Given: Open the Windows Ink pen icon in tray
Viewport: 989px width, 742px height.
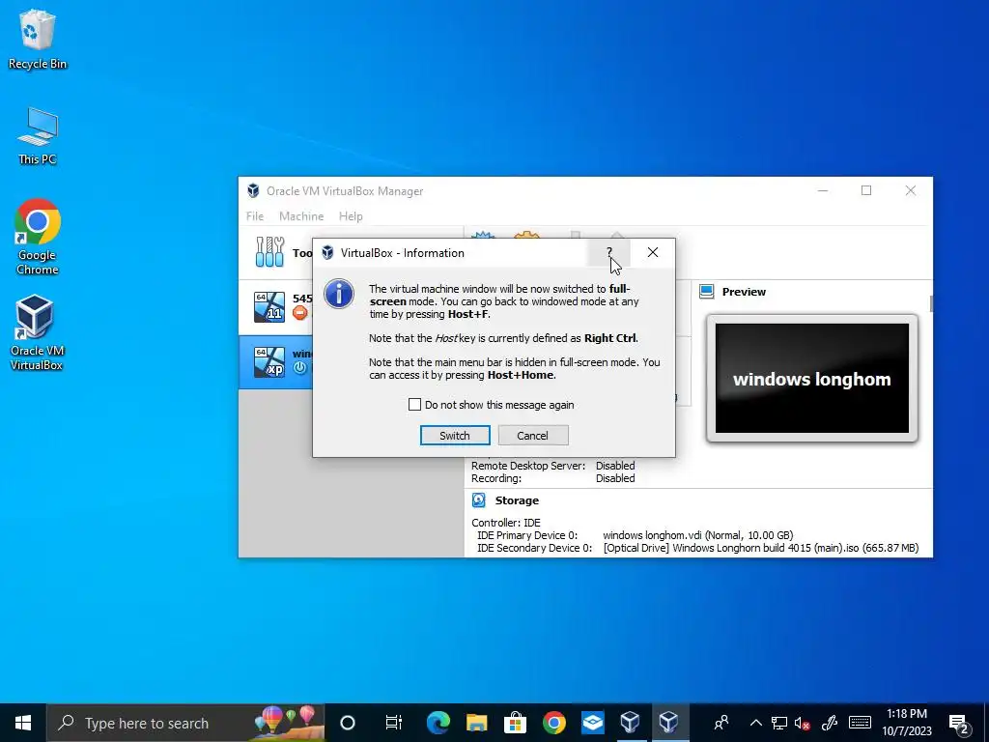Looking at the screenshot, I should 830,723.
